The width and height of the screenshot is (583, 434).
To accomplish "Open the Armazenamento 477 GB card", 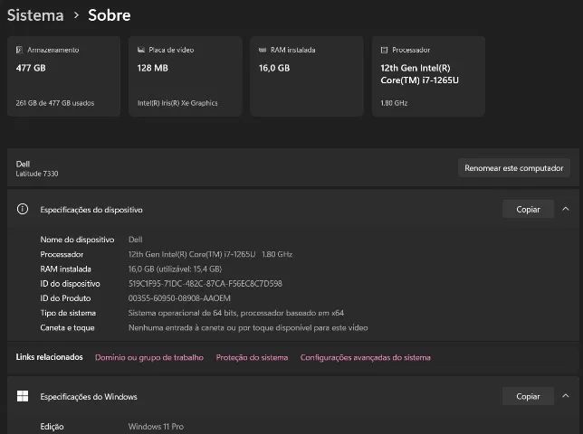I will [63, 77].
